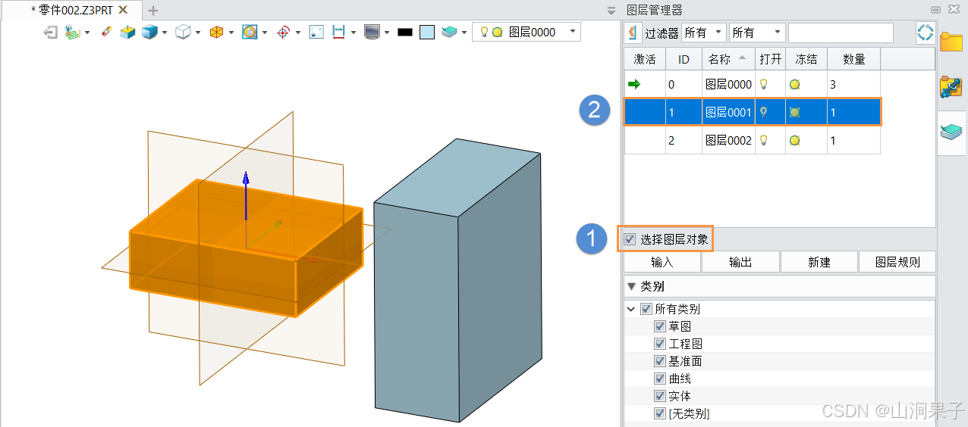Click the exit door-arrow icon in toolbar
The image size is (968, 427).
click(51, 33)
